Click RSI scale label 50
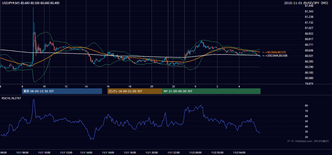Image resolution: width=332 pixels, height=155 pixels. tap(307, 121)
